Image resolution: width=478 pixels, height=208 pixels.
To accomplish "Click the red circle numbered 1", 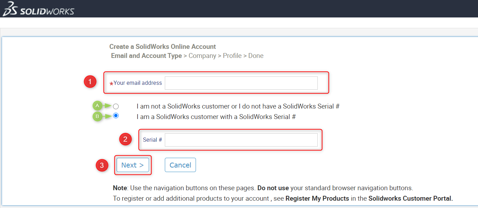I will pyautogui.click(x=90, y=81).
